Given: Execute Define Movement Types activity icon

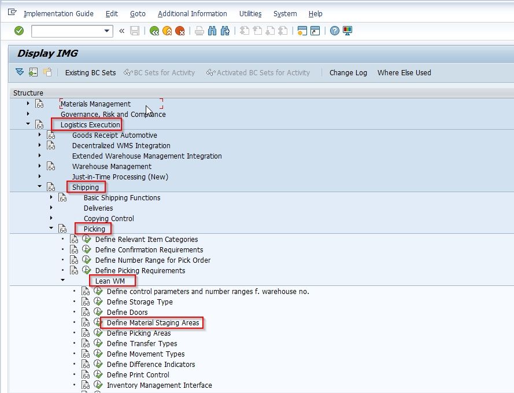Looking at the screenshot, I should click(x=98, y=353).
